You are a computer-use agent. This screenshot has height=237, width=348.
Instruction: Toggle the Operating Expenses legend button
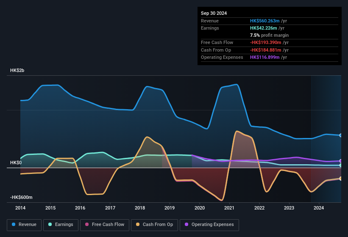(209, 225)
